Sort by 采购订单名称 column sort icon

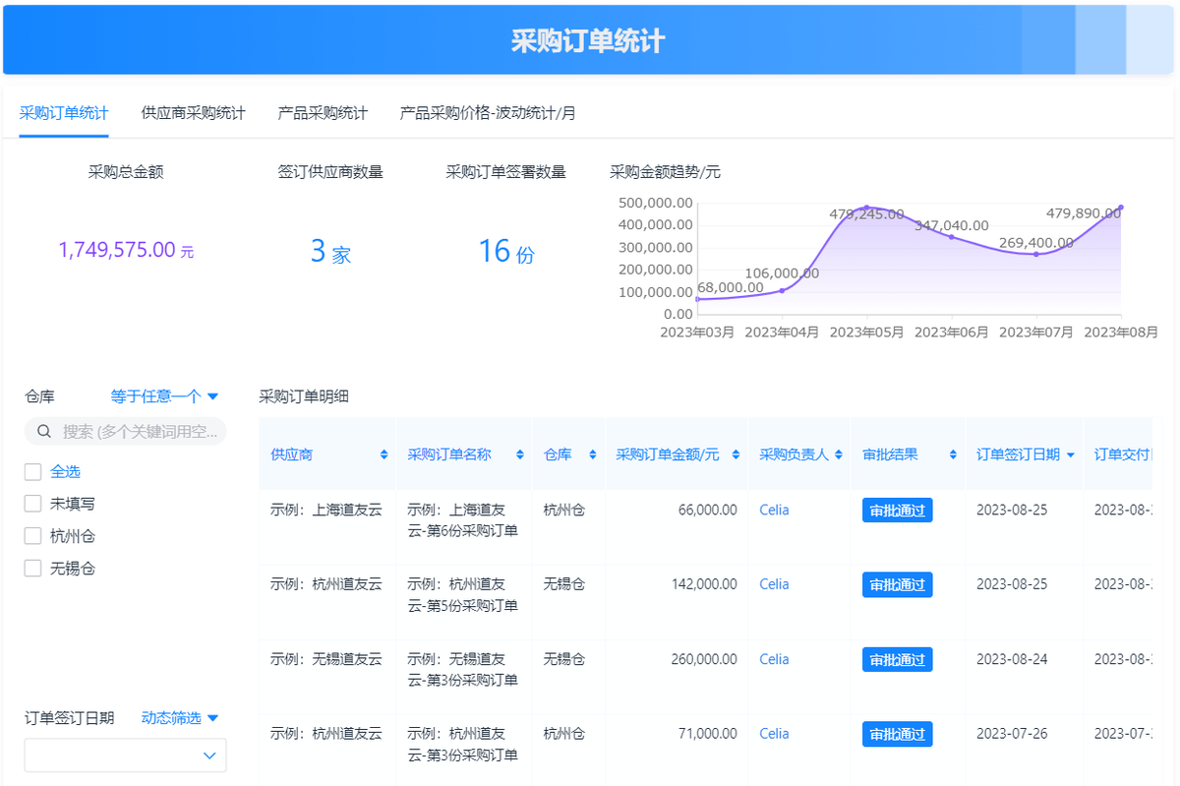coord(520,454)
